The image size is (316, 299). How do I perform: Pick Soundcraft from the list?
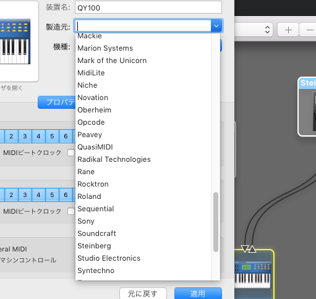(143, 234)
